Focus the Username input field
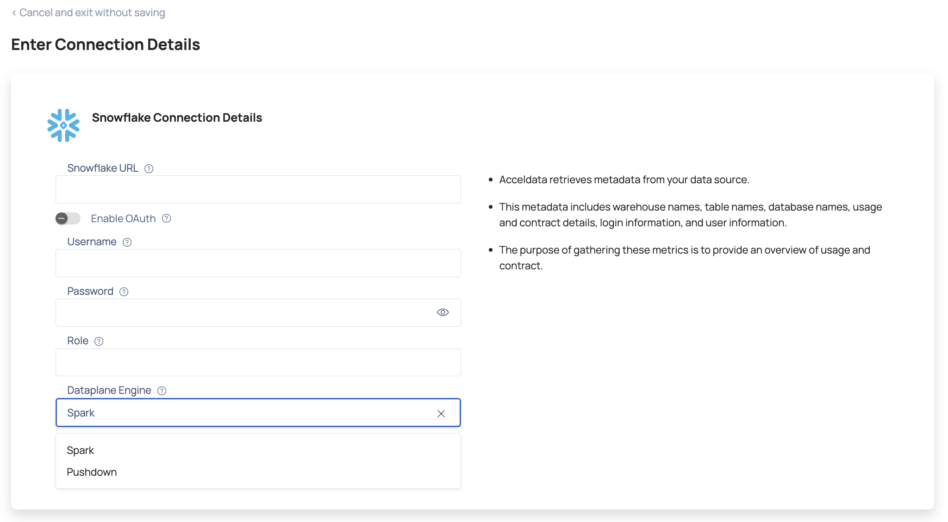This screenshot has height=522, width=948. click(x=258, y=263)
